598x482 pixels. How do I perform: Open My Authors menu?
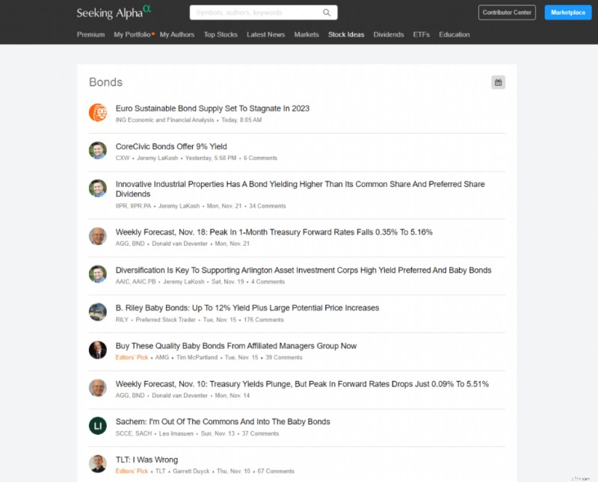[x=177, y=34]
